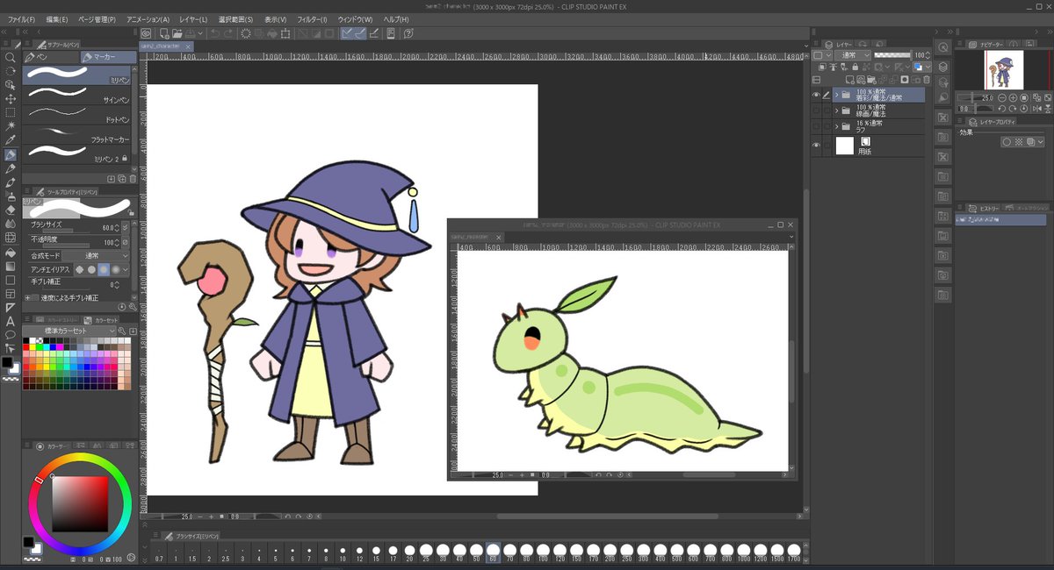The image size is (1054, 570).
Task: Expand the ラフ layer folder
Action: click(836, 126)
